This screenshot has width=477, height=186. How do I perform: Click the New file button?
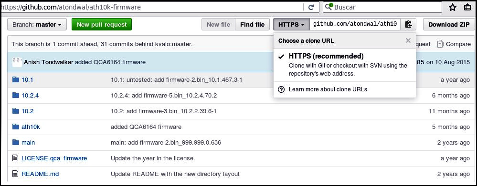pos(218,25)
